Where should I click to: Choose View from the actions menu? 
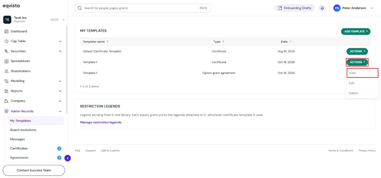(362, 73)
